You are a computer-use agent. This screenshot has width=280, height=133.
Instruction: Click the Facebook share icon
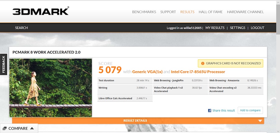click(210, 111)
